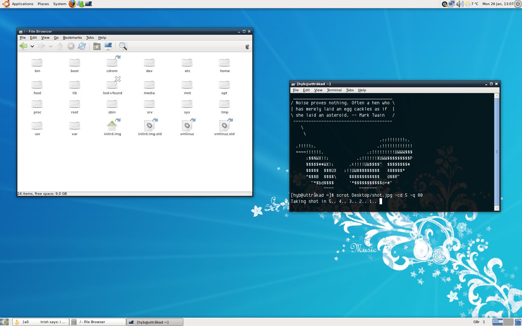Expand the Back history dropdown arrow
Screen dimensions: 522x326
(x=32, y=46)
